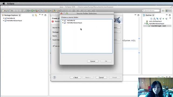173x97 pixels.
Task: Open the Run dropdown arrow
Action: (x=34, y=11)
